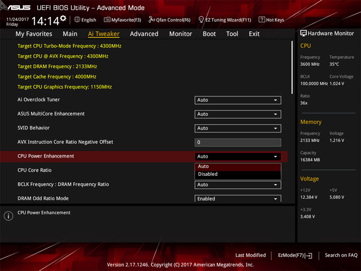Click the settings list scrollbar
This screenshot has height=271, width=361.
292,67
